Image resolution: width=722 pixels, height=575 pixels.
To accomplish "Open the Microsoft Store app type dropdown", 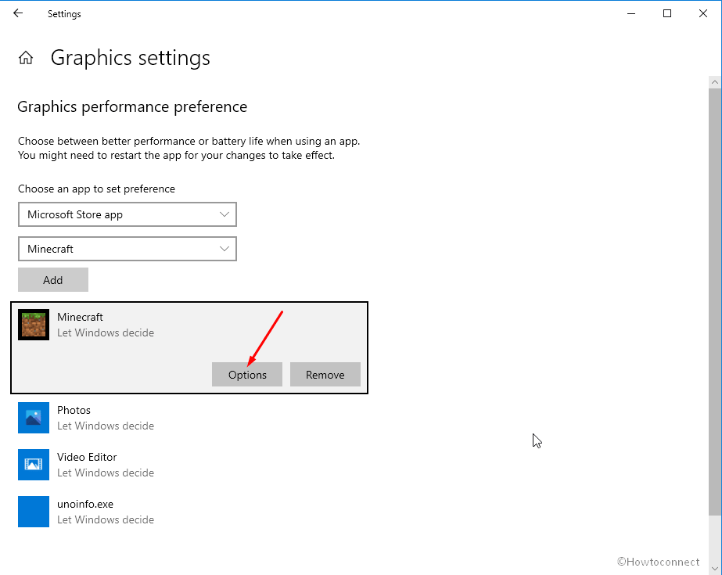I will pyautogui.click(x=128, y=214).
